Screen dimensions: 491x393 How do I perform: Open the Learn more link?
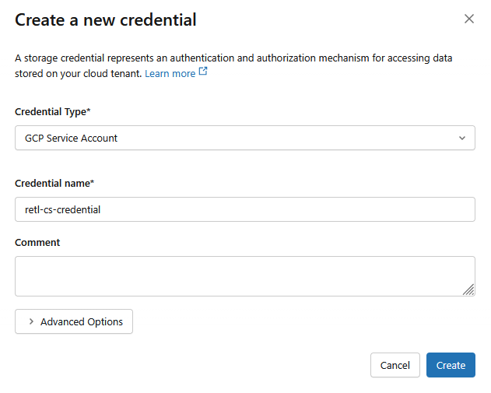pyautogui.click(x=170, y=73)
